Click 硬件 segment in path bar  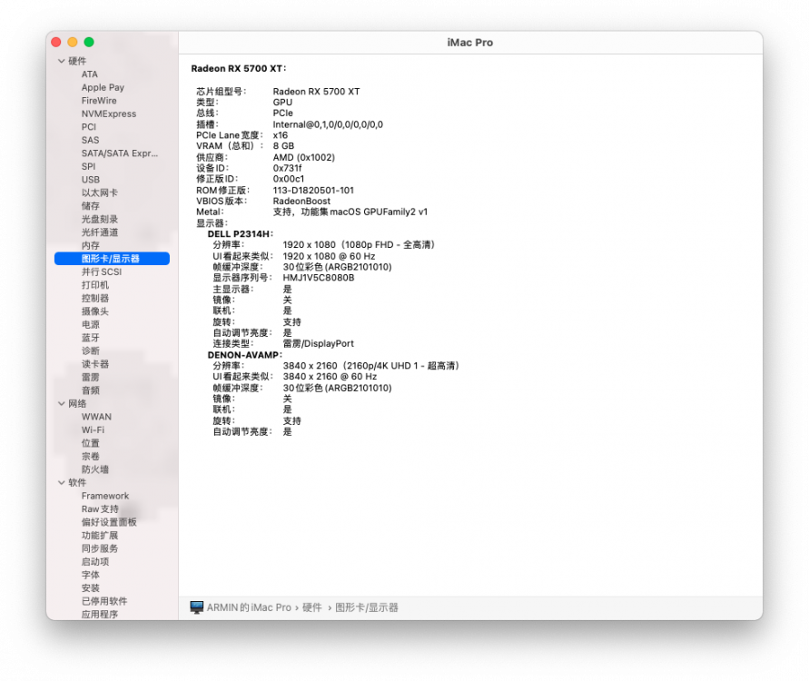(x=311, y=607)
